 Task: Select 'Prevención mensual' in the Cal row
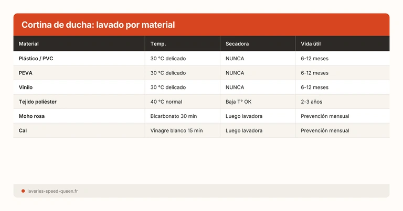pyautogui.click(x=325, y=130)
